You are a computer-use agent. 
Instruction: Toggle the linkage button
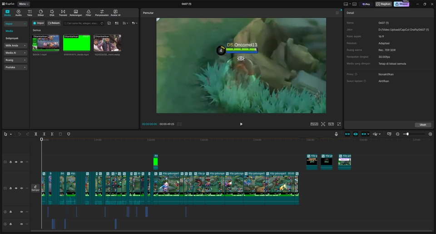coord(363,134)
